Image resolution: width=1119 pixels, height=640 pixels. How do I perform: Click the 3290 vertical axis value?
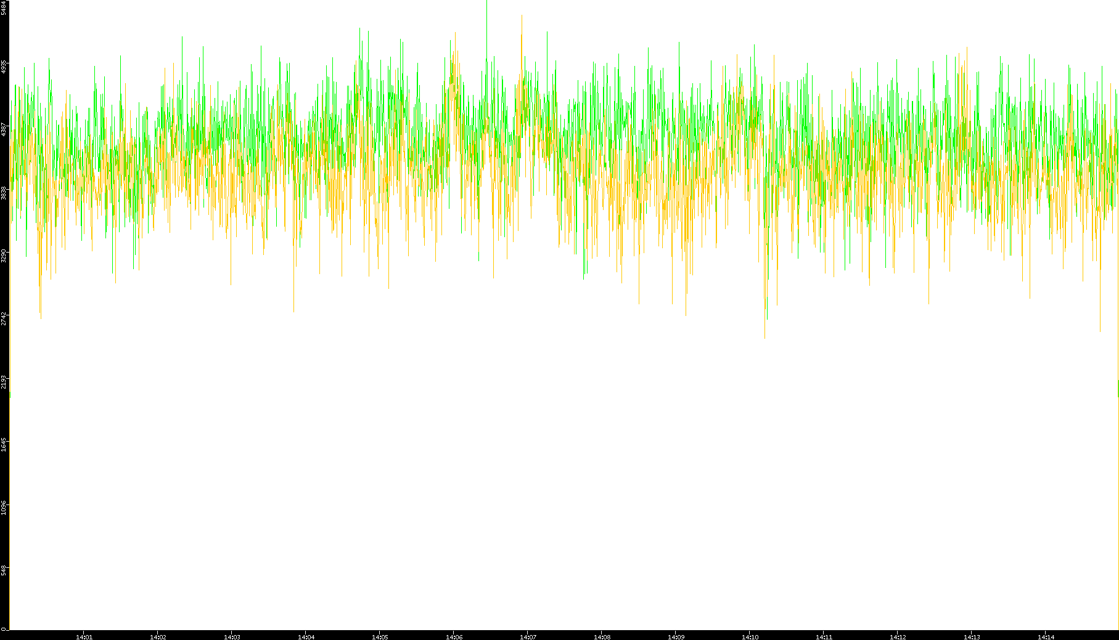[x=4, y=255]
